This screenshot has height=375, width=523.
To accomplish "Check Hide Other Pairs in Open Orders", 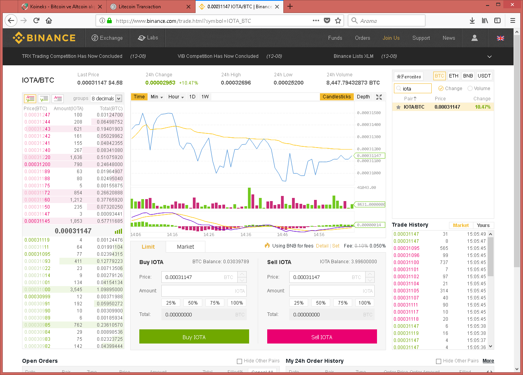I will [x=239, y=361].
